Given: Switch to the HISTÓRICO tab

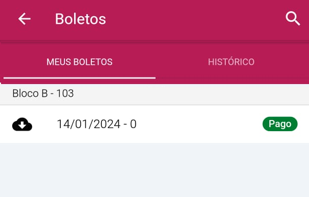Looking at the screenshot, I should (x=231, y=62).
